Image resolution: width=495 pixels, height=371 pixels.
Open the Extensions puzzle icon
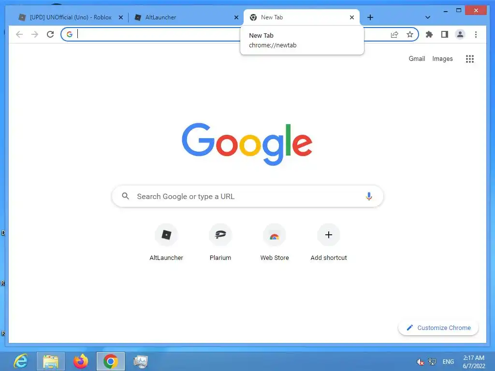click(x=429, y=34)
